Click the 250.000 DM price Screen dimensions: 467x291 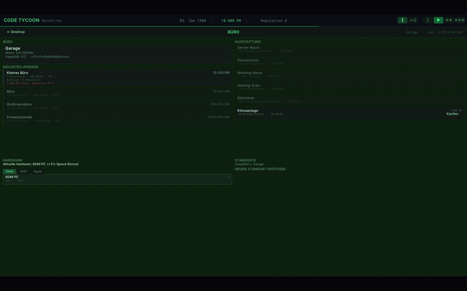(220, 104)
